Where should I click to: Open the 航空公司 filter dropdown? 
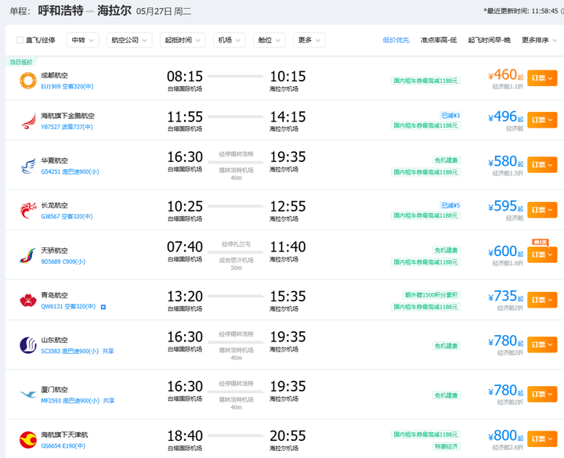(x=129, y=40)
